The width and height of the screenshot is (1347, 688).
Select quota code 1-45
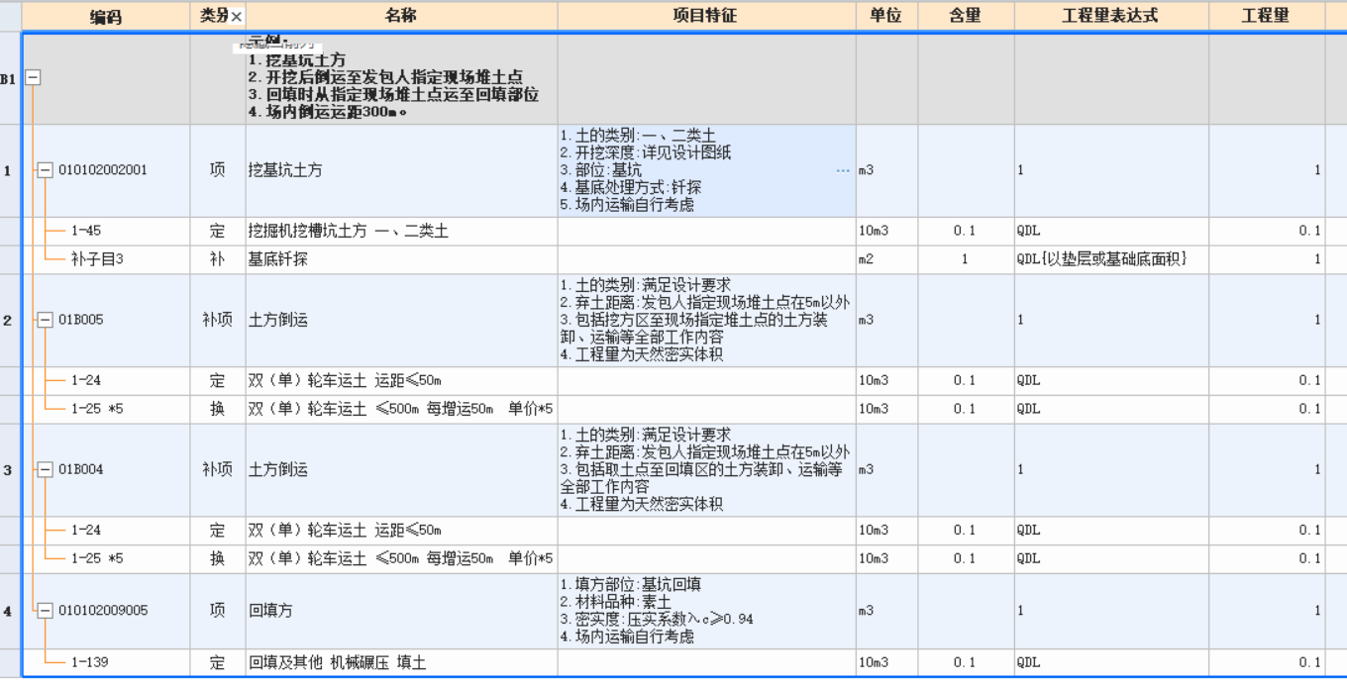(x=86, y=231)
